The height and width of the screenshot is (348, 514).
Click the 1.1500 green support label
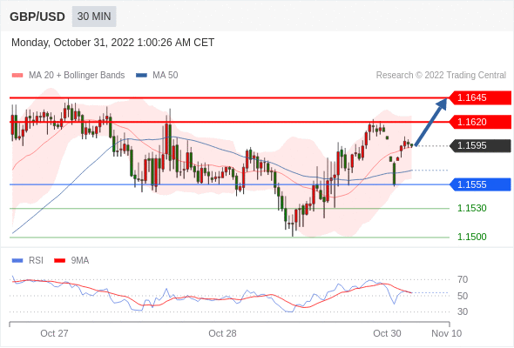point(472,237)
